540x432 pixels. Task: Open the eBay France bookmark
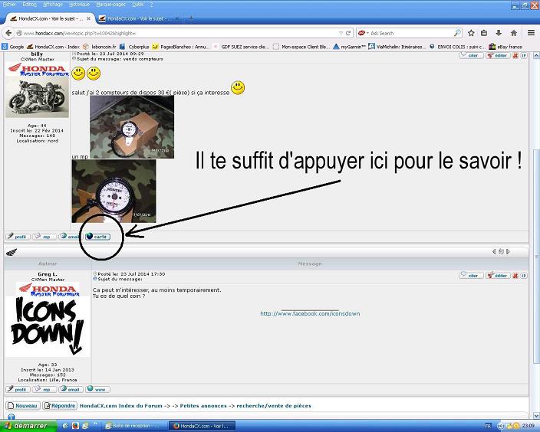[505, 47]
